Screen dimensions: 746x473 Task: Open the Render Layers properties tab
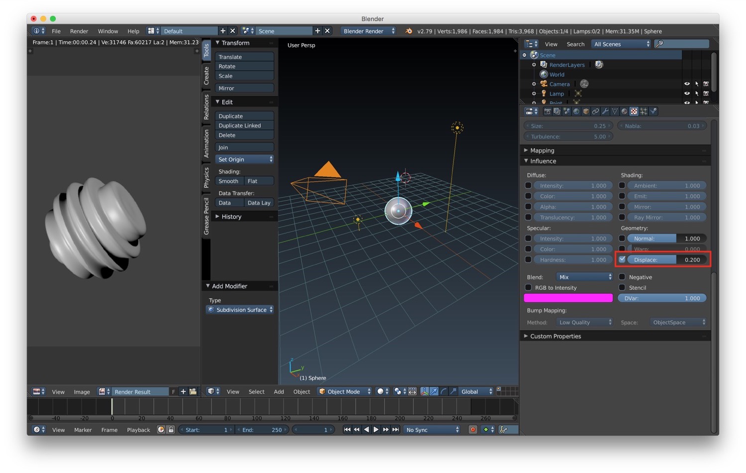coord(557,112)
